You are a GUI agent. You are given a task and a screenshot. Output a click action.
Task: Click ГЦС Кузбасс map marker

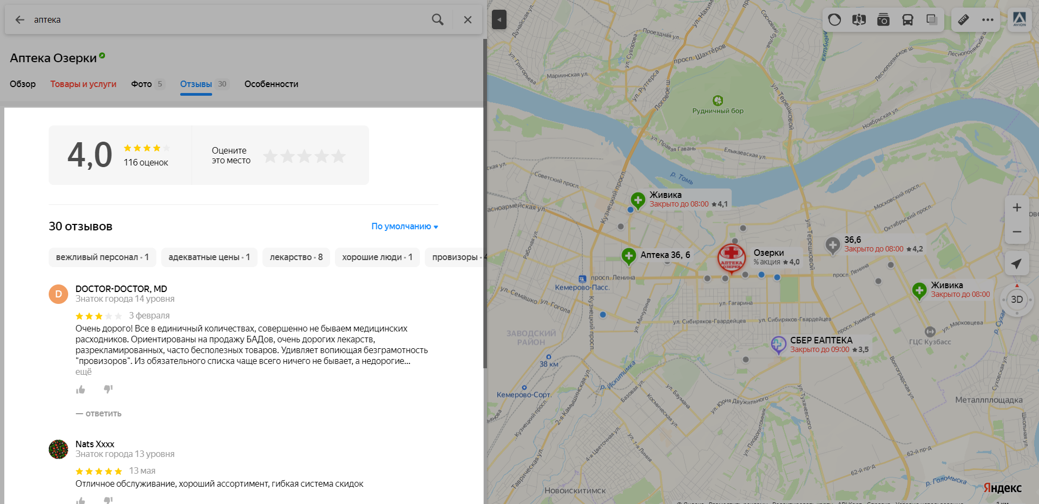930,331
